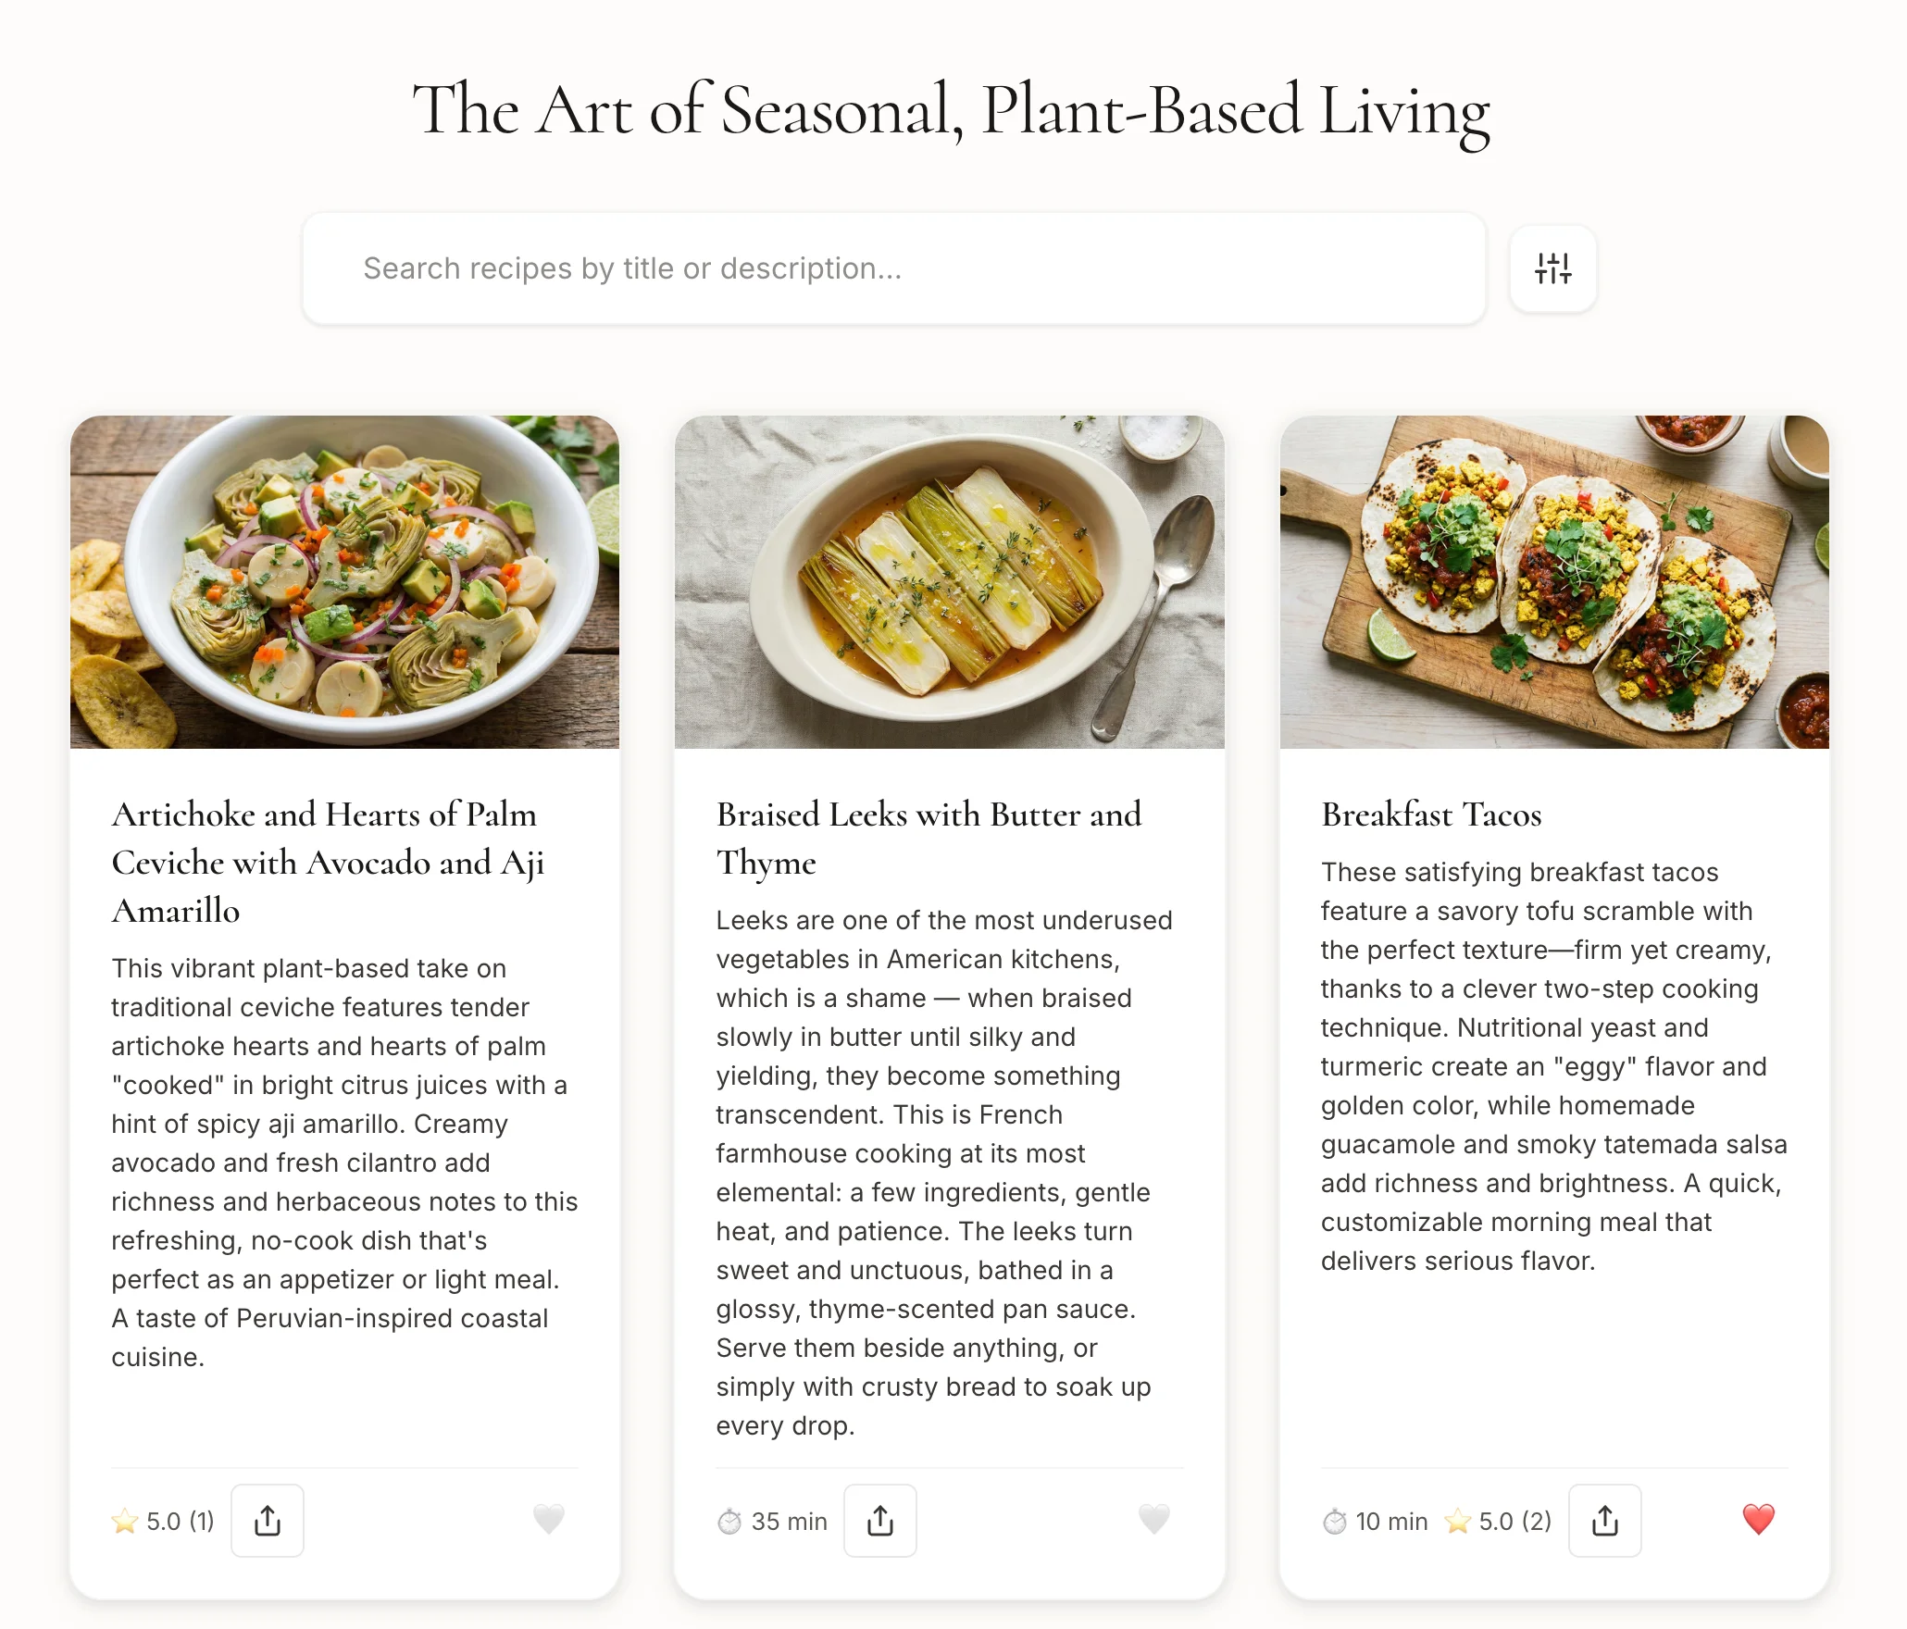Click the Braised Leeks description text
Image resolution: width=1907 pixels, height=1629 pixels.
944,1172
